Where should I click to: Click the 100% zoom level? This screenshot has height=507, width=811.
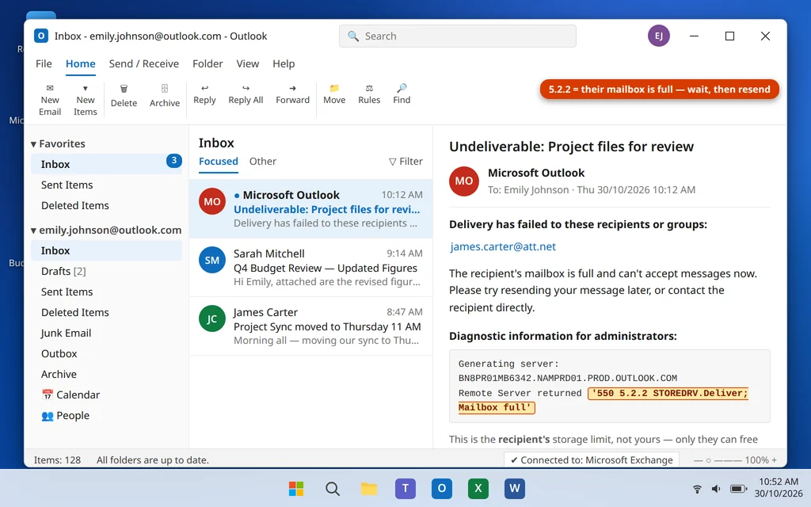point(756,460)
